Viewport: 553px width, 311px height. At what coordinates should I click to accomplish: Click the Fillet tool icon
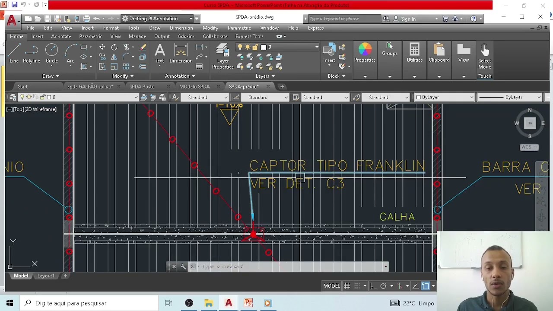[127, 57]
